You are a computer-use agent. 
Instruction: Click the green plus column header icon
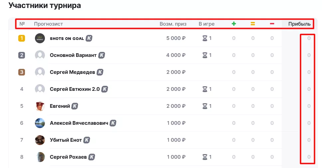coord(234,24)
